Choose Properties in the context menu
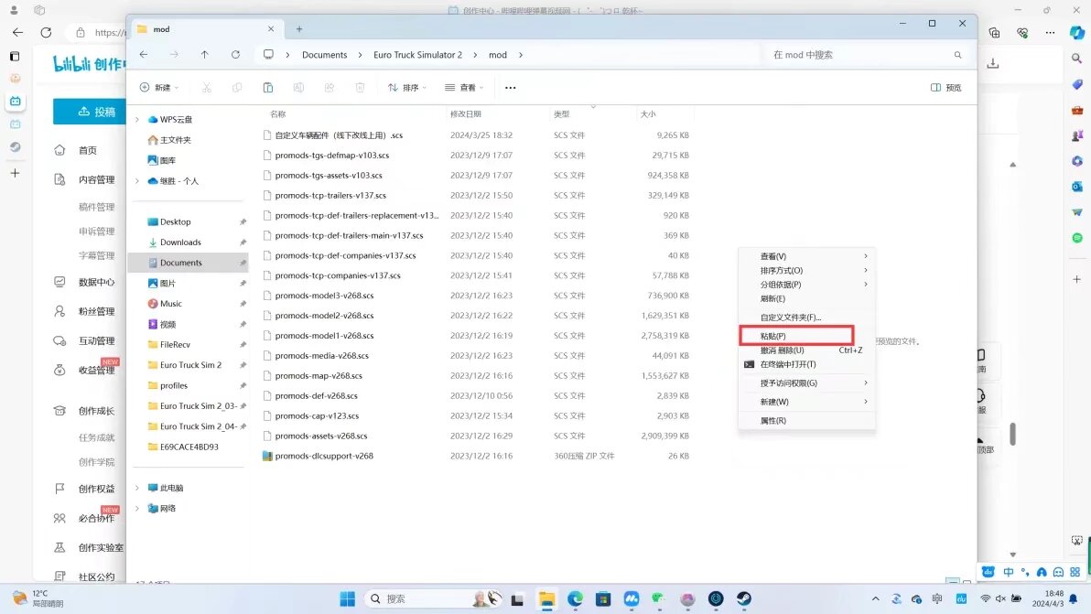Image resolution: width=1091 pixels, height=614 pixels. click(806, 421)
